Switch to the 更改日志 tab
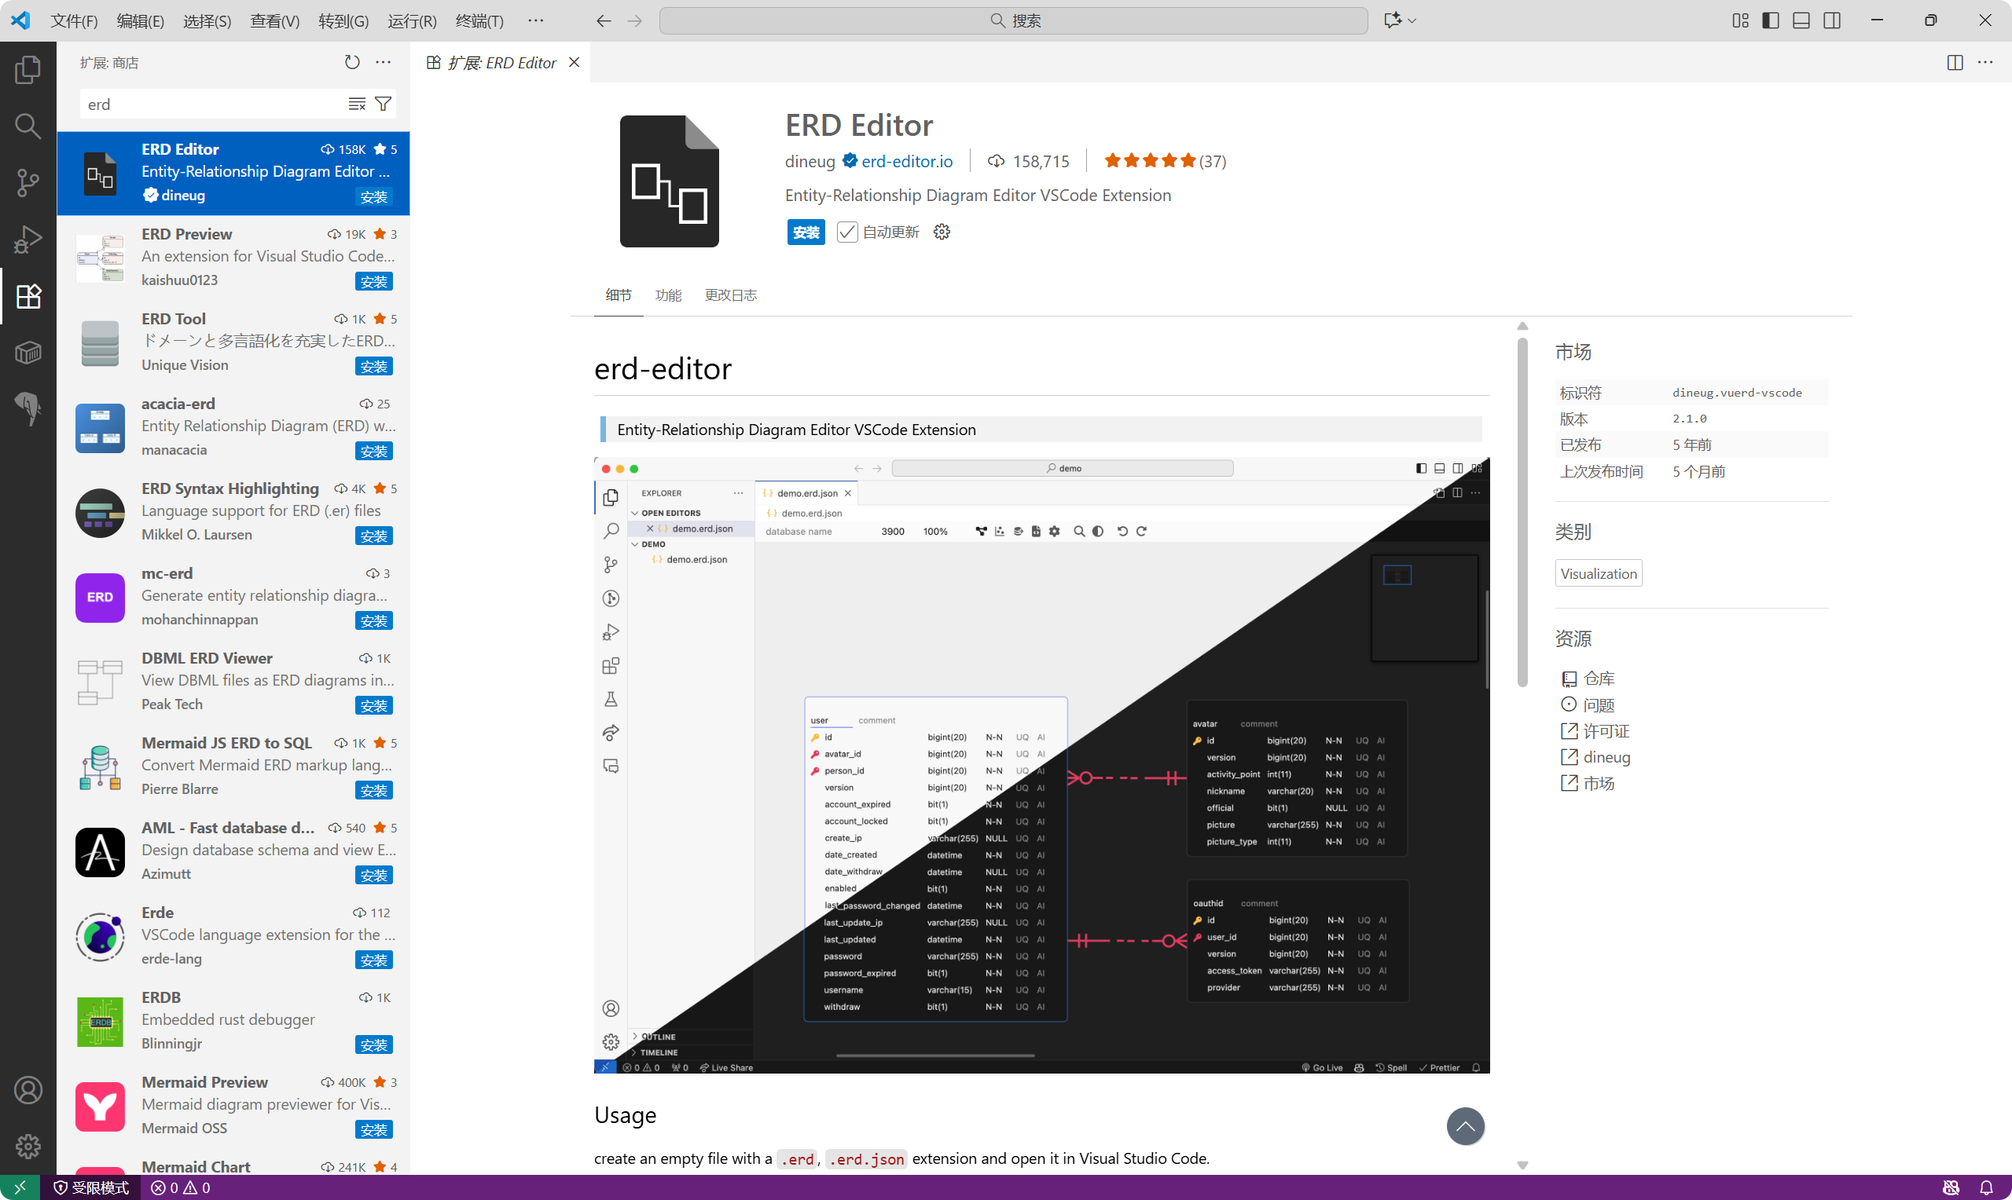 click(729, 295)
